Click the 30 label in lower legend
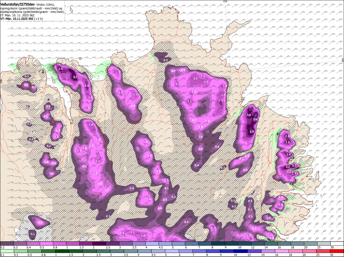Screen dimensions: 344x257 pyautogui.click(x=331, y=255)
